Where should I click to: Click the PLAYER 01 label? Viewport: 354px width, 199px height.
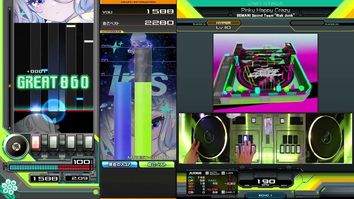point(199,24)
